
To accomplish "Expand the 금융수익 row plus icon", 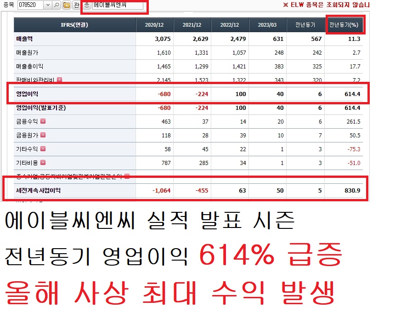I will click(x=43, y=121).
